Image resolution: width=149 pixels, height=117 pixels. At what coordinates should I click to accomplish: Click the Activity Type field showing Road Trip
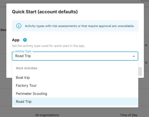(75, 56)
